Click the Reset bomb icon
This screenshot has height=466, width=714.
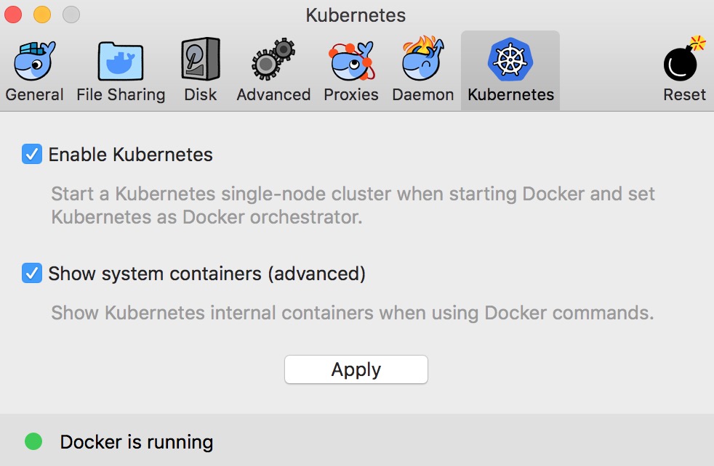point(684,61)
